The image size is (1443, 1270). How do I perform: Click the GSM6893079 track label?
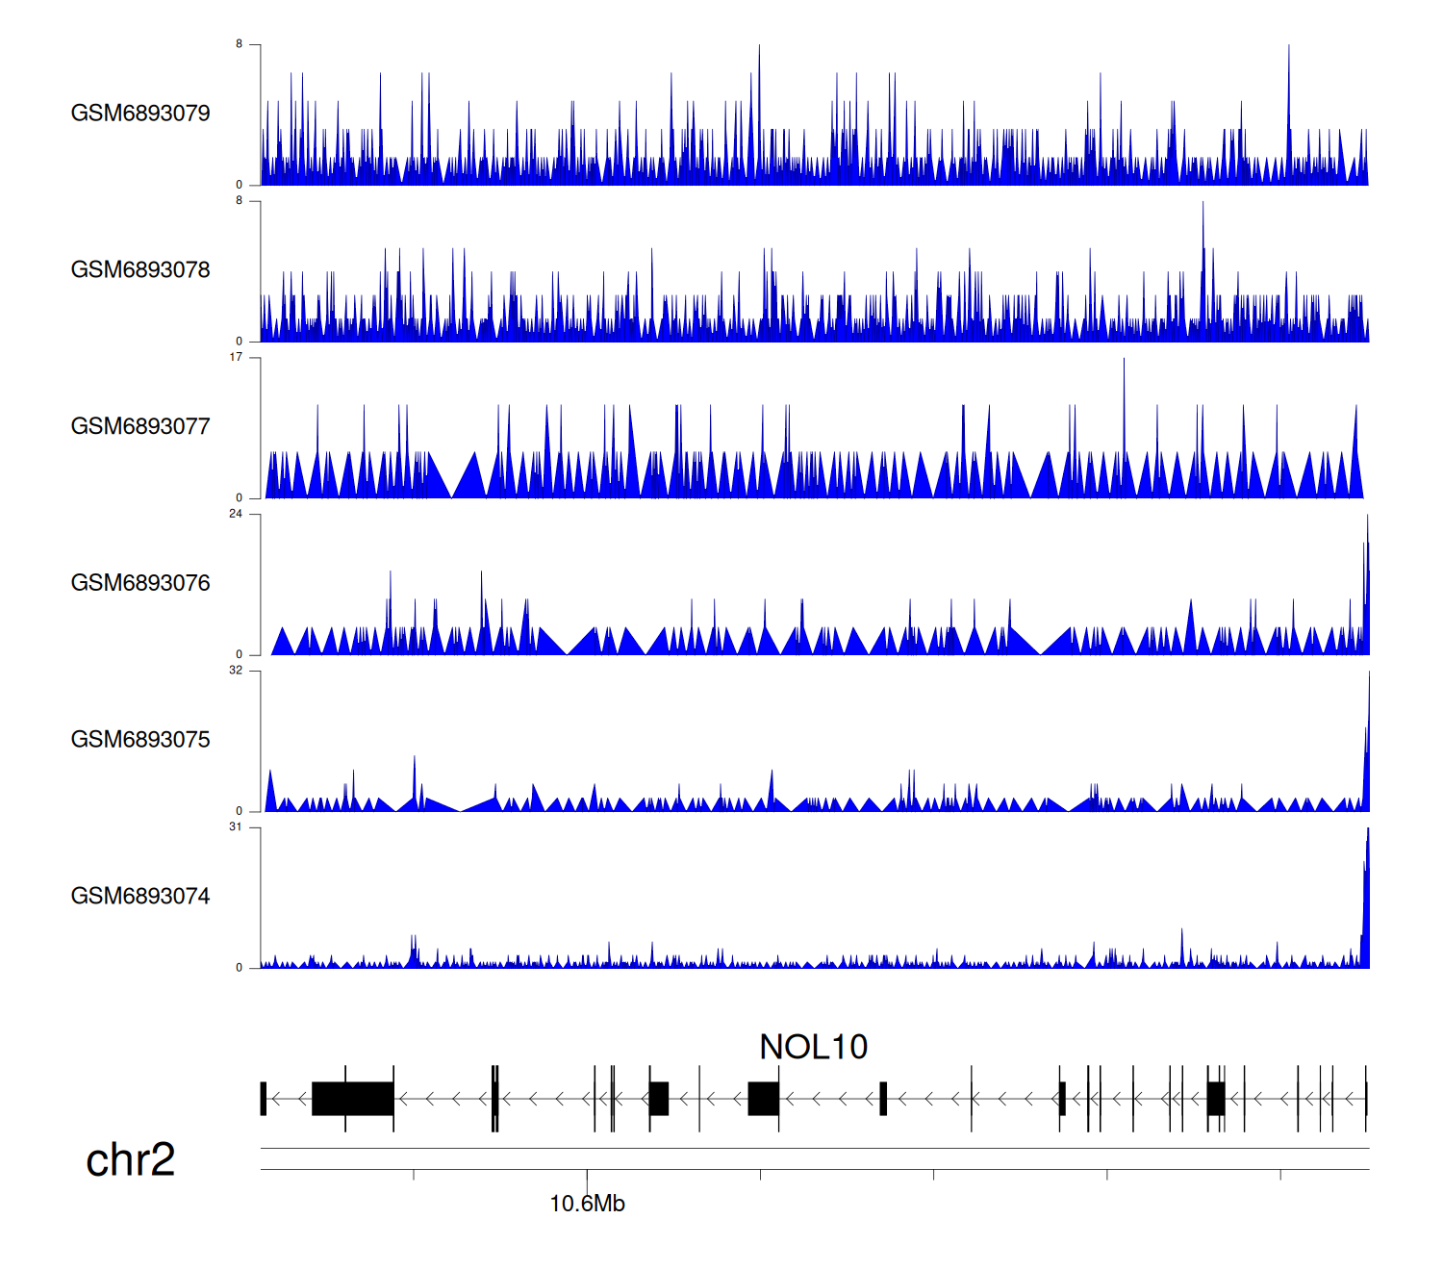140,114
